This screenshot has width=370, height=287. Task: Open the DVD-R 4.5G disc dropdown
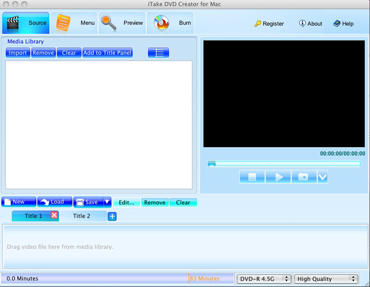point(264,279)
